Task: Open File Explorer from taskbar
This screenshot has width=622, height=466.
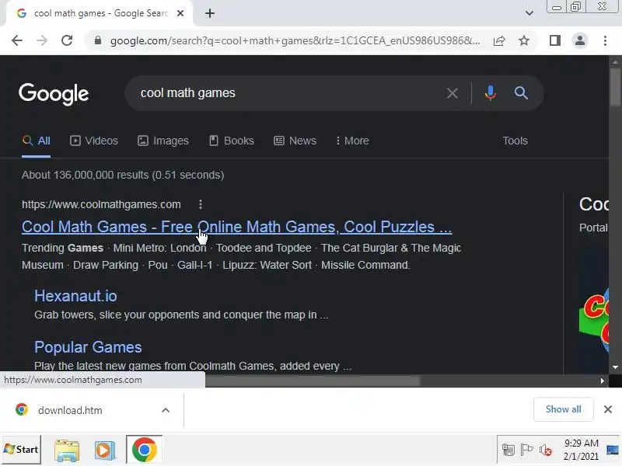Action: (67, 450)
